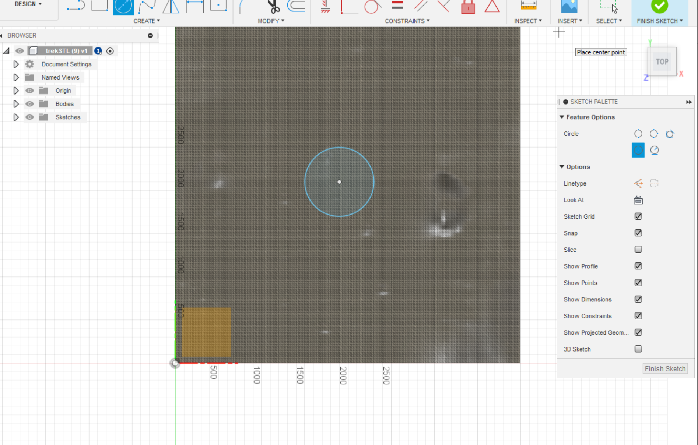Apply Horizontal/Vertical constraint
This screenshot has height=445, width=698.
(x=325, y=6)
